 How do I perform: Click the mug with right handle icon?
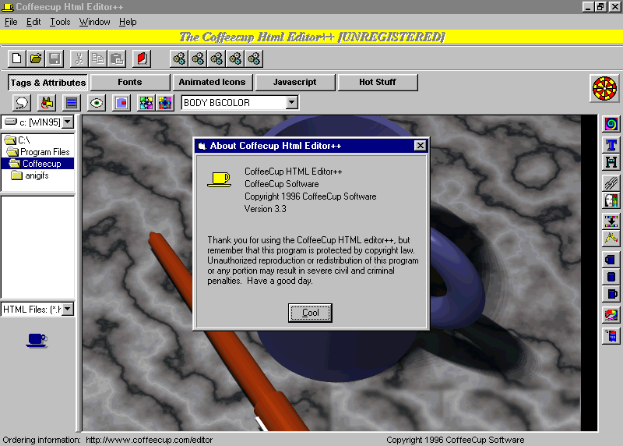tap(611, 294)
